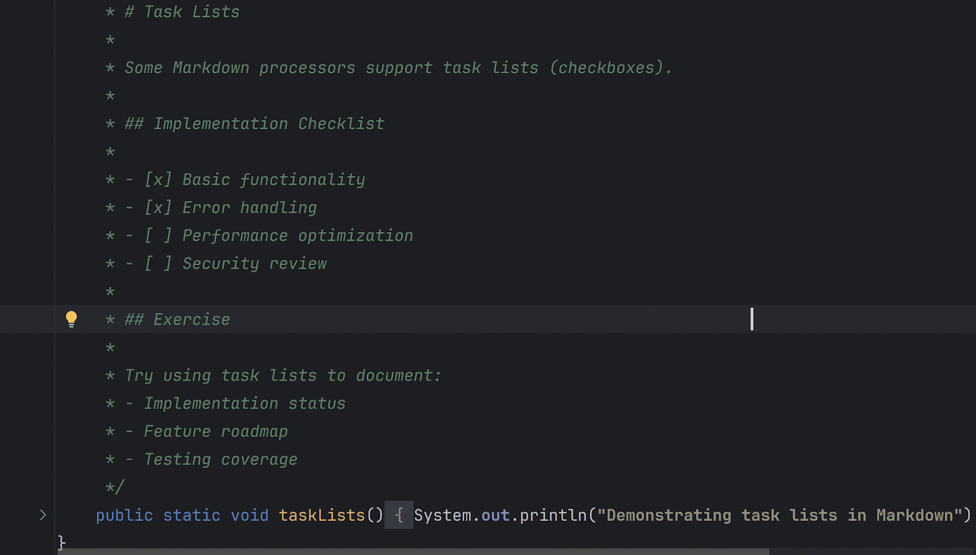Click the 'Feature roadmap' comment line
Screen dimensions: 976x555
[216, 431]
